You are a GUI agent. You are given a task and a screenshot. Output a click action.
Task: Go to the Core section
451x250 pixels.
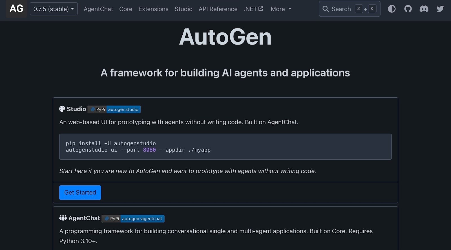click(x=126, y=9)
